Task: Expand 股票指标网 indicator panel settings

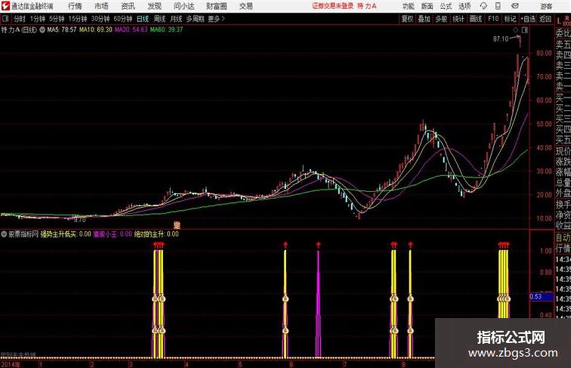Action: tap(4, 234)
